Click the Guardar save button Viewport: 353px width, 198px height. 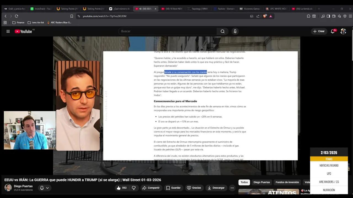173,188
